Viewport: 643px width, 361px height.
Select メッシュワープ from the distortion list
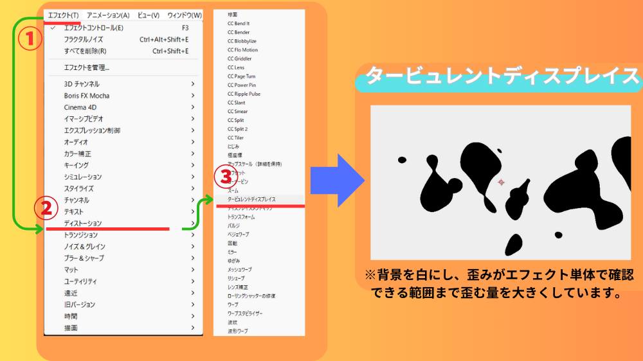240,270
